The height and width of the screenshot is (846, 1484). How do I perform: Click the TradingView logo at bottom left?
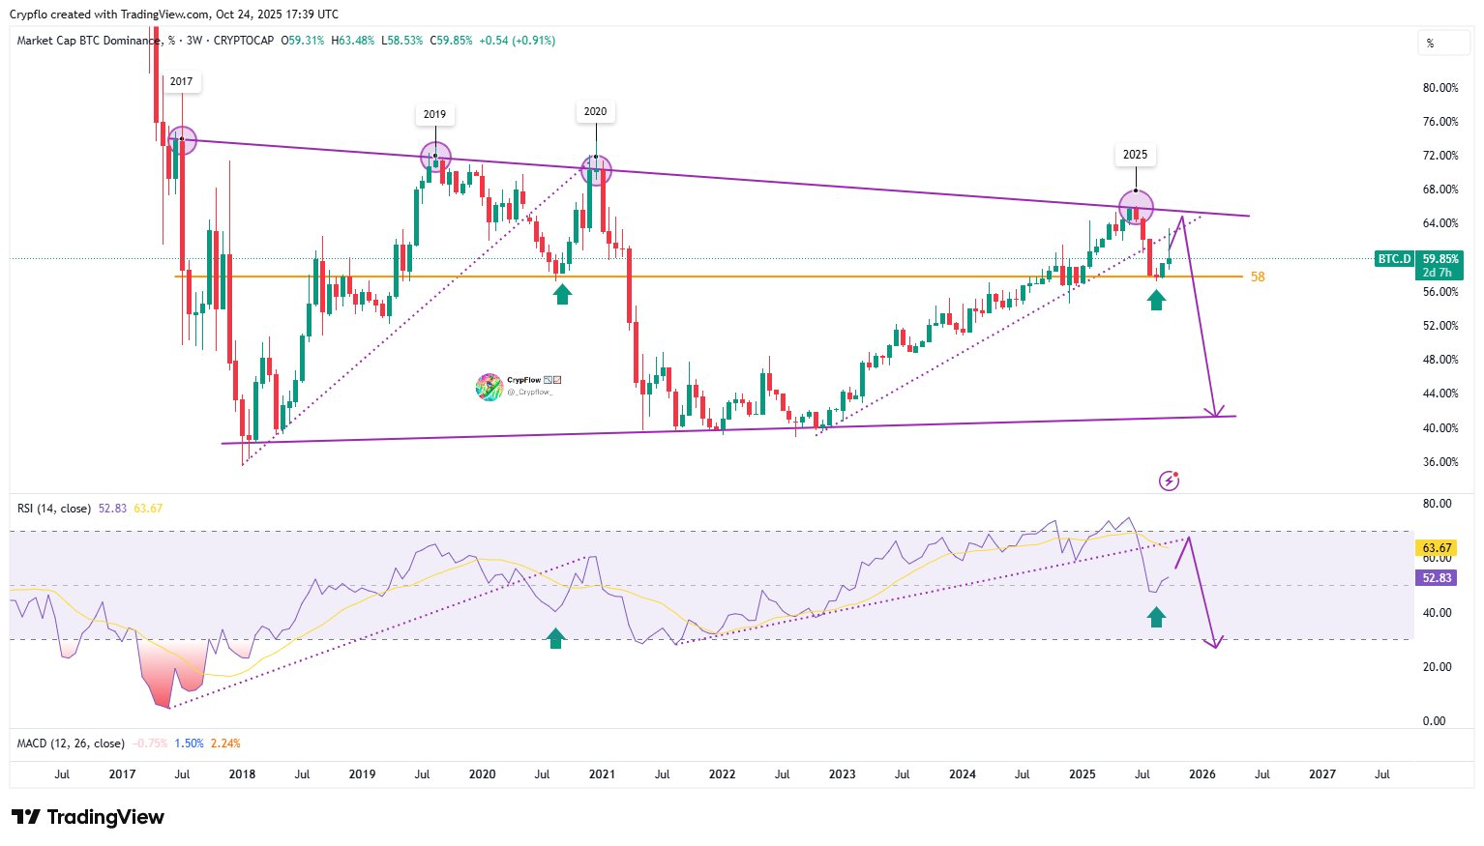point(88,817)
